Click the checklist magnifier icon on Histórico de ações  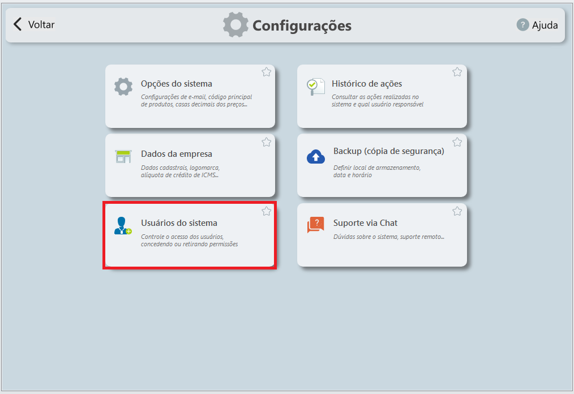pos(315,87)
